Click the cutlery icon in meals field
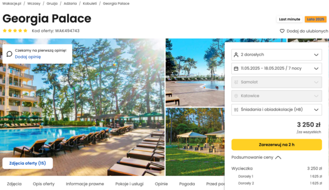This screenshot has height=190, width=329. [236, 110]
